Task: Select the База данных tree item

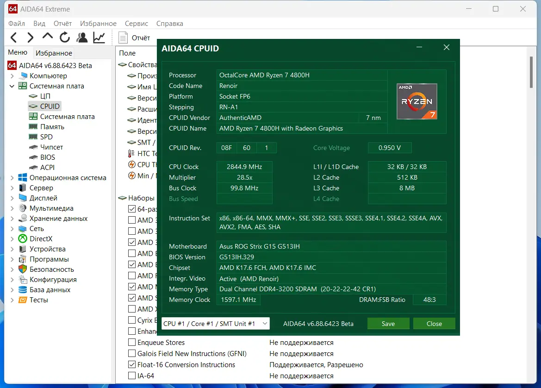Action: (x=50, y=290)
